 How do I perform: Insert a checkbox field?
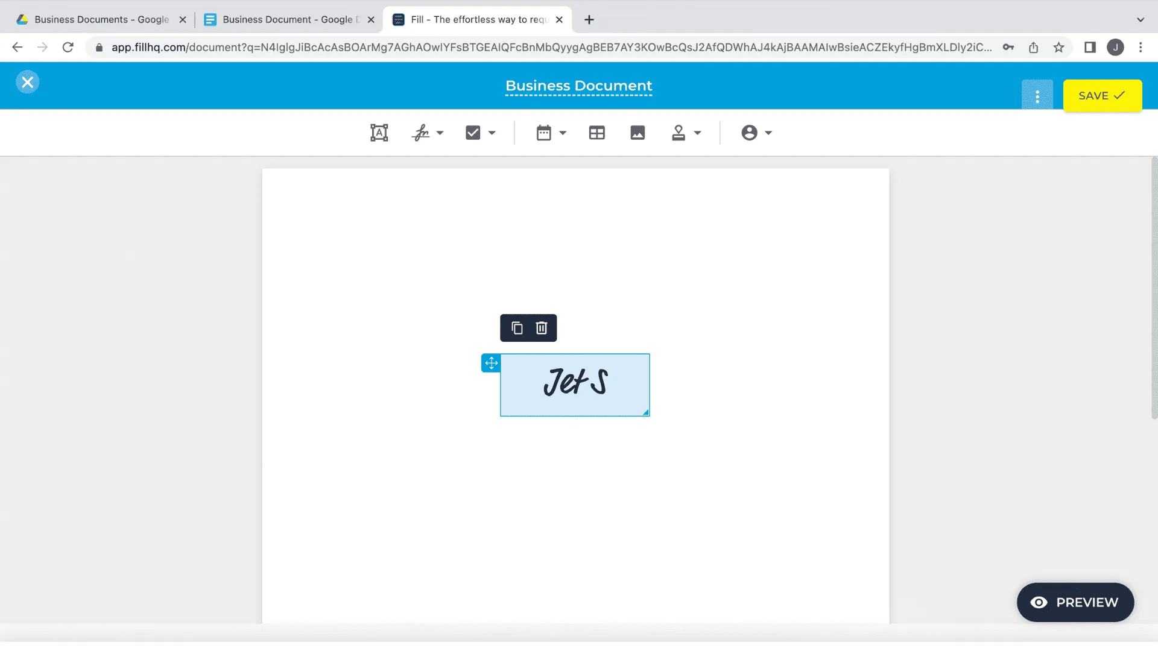click(x=473, y=132)
